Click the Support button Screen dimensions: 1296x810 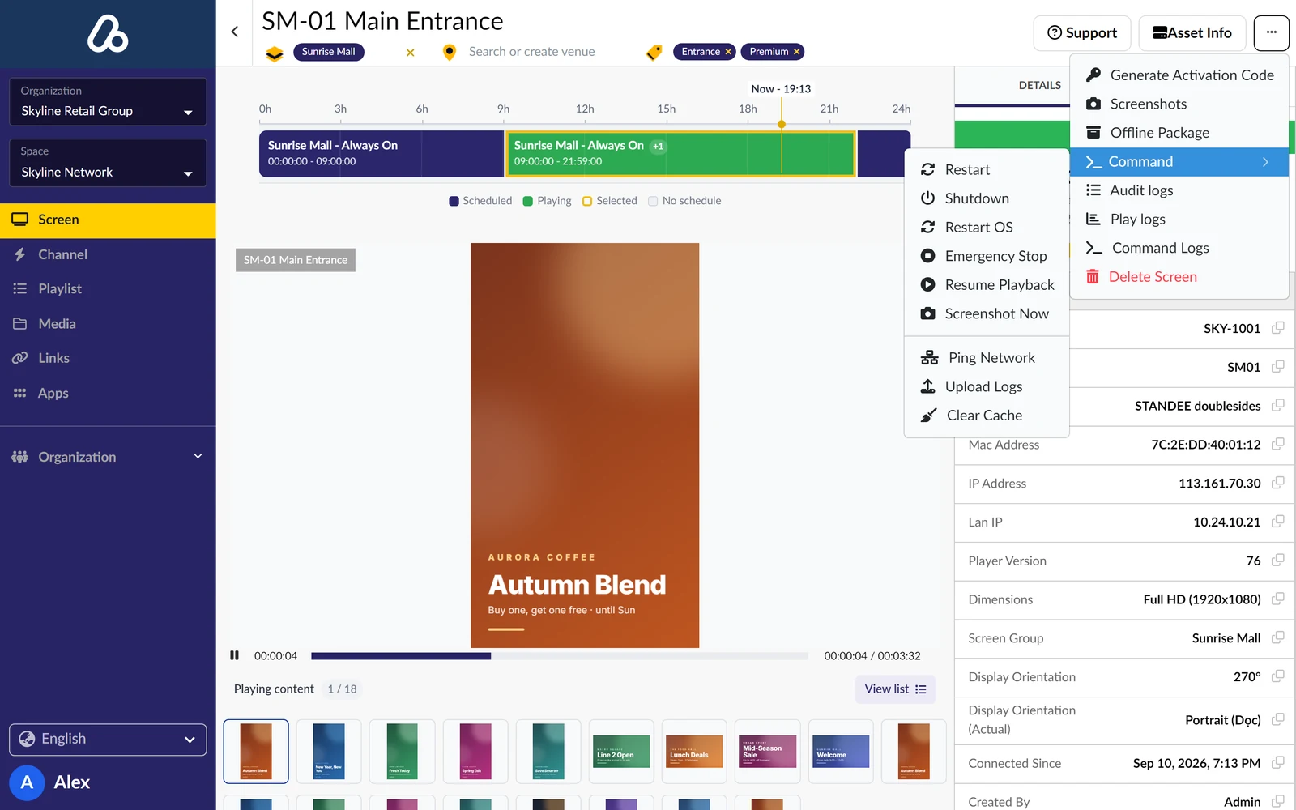click(x=1082, y=33)
